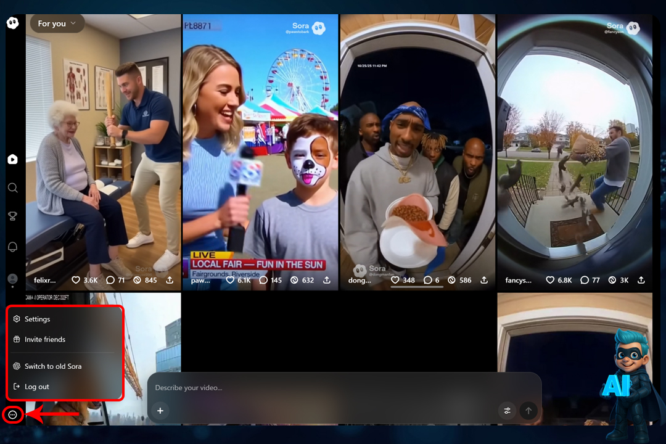Viewport: 666px width, 444px height.
Task: Open video settings sliders icon
Action: point(508,411)
